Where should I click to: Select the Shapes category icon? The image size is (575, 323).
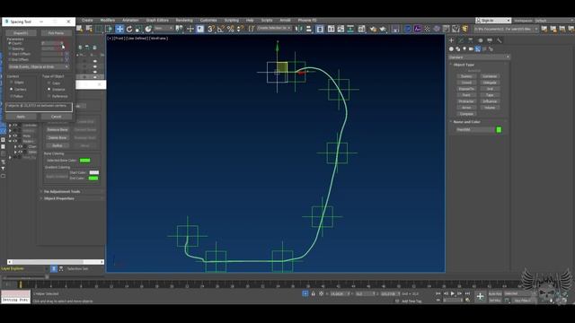458,48
